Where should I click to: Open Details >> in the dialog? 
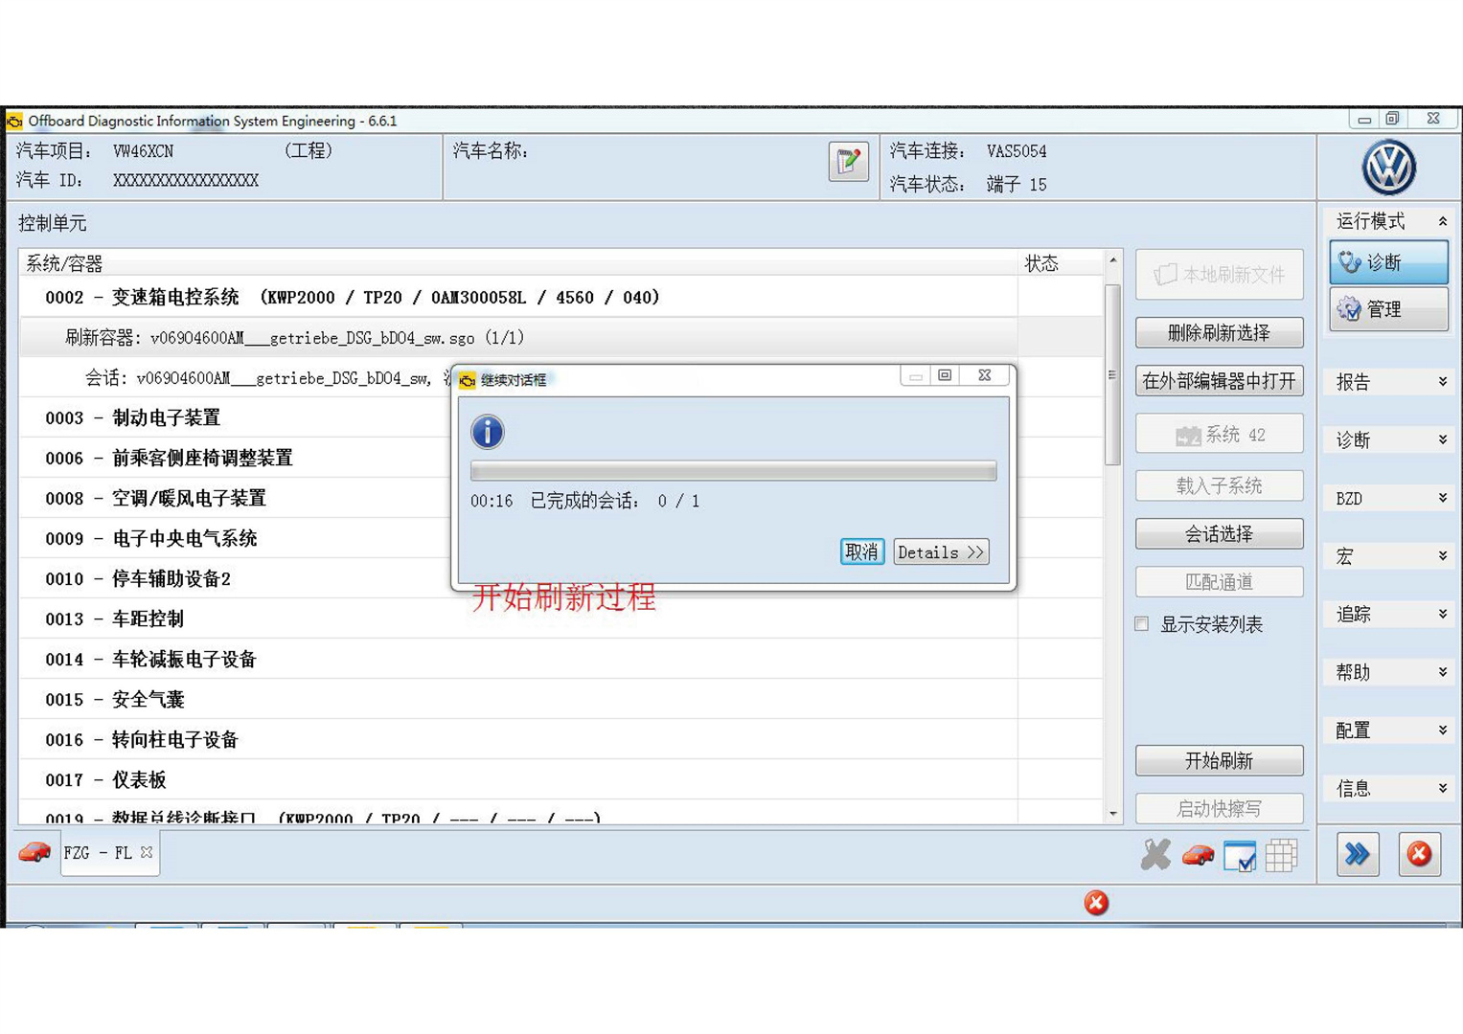[x=940, y=551]
